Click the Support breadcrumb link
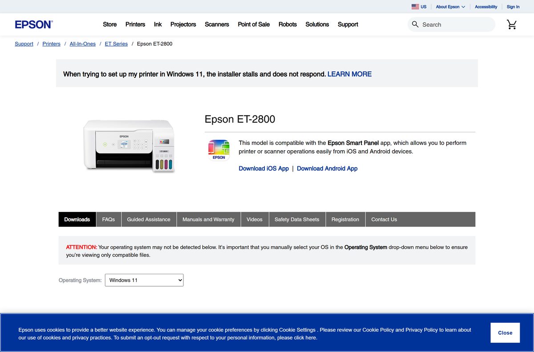 24,44
